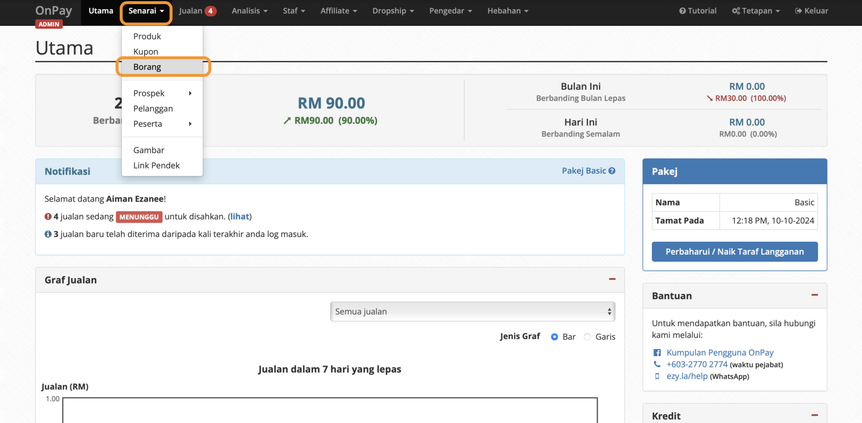The width and height of the screenshot is (862, 423).
Task: Collapse the Kredit panel
Action: (816, 416)
